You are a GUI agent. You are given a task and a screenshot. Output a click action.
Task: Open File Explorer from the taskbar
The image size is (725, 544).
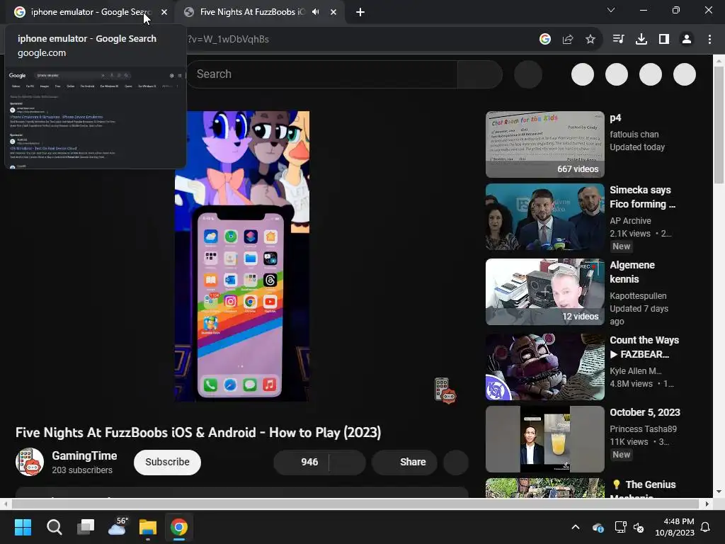[148, 527]
